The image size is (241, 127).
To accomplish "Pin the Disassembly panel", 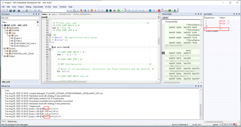I will point(198,14).
